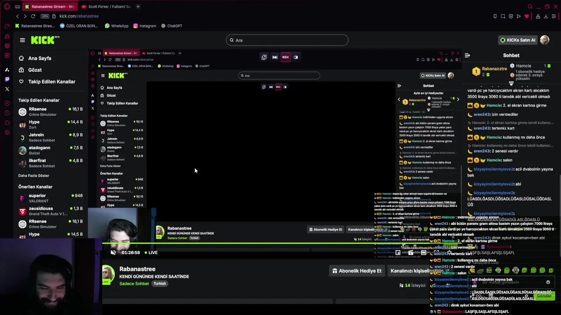This screenshot has width=561, height=315.
Task: Click the Abonelik Hediye Et button
Action: [357, 271]
